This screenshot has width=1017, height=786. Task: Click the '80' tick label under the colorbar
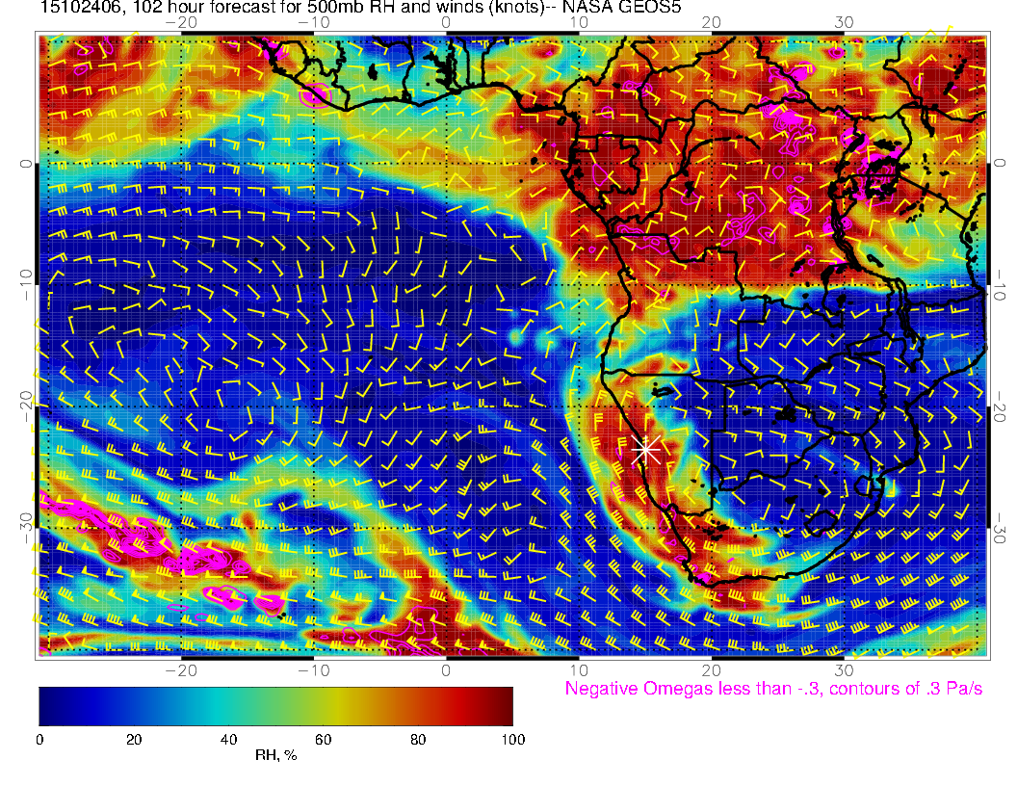418,740
